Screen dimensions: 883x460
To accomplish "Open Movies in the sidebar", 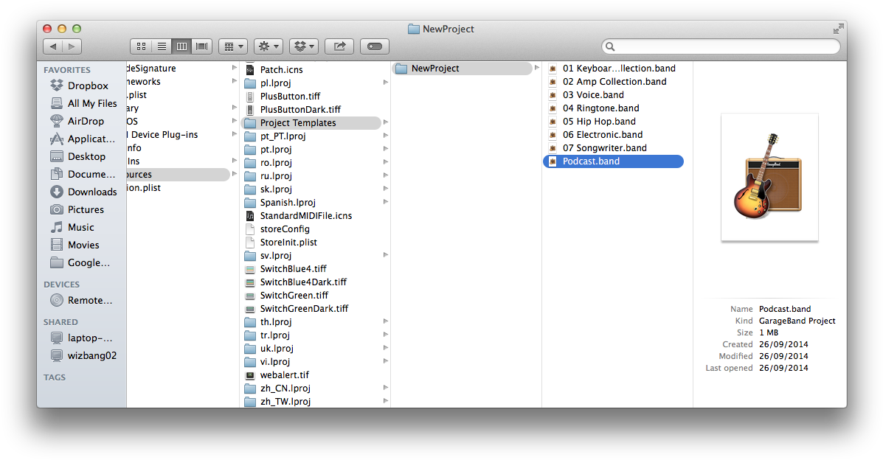I will tap(75, 245).
